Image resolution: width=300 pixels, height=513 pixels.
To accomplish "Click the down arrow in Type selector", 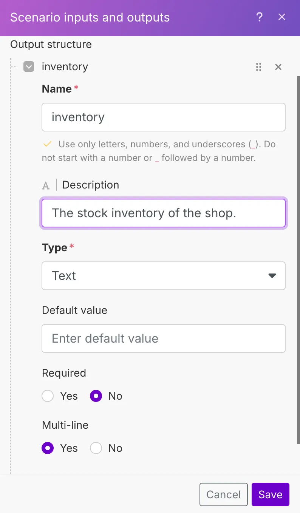I will pyautogui.click(x=272, y=276).
